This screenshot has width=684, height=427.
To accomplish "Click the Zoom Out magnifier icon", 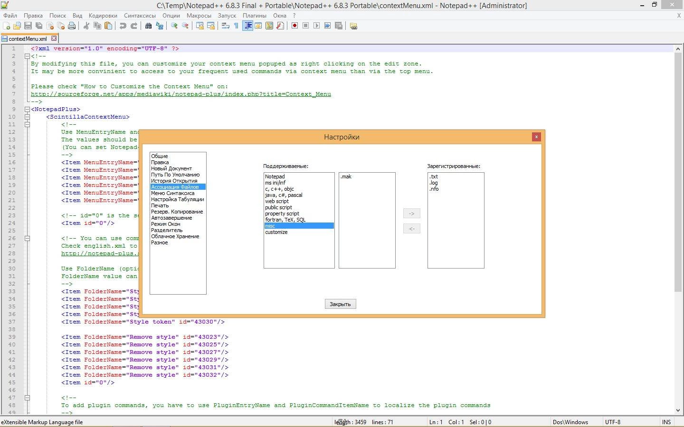I will 185,26.
